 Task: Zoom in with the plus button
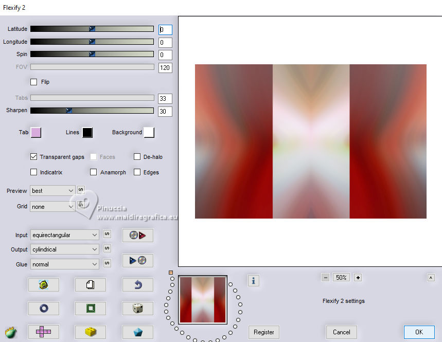point(358,278)
